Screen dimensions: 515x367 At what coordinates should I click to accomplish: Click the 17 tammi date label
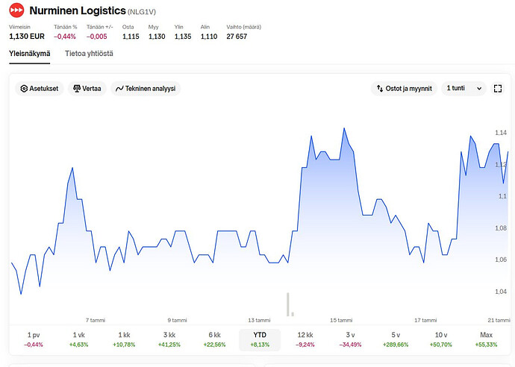coord(425,320)
